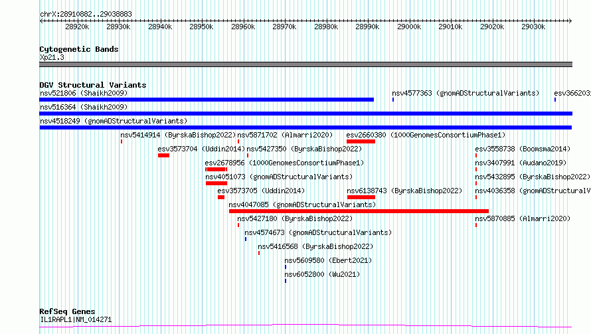Viewport: 591px width, 334px height.
Task: Open nsv4574673 (gnomADStructuralVariants) label
Action: point(318,232)
